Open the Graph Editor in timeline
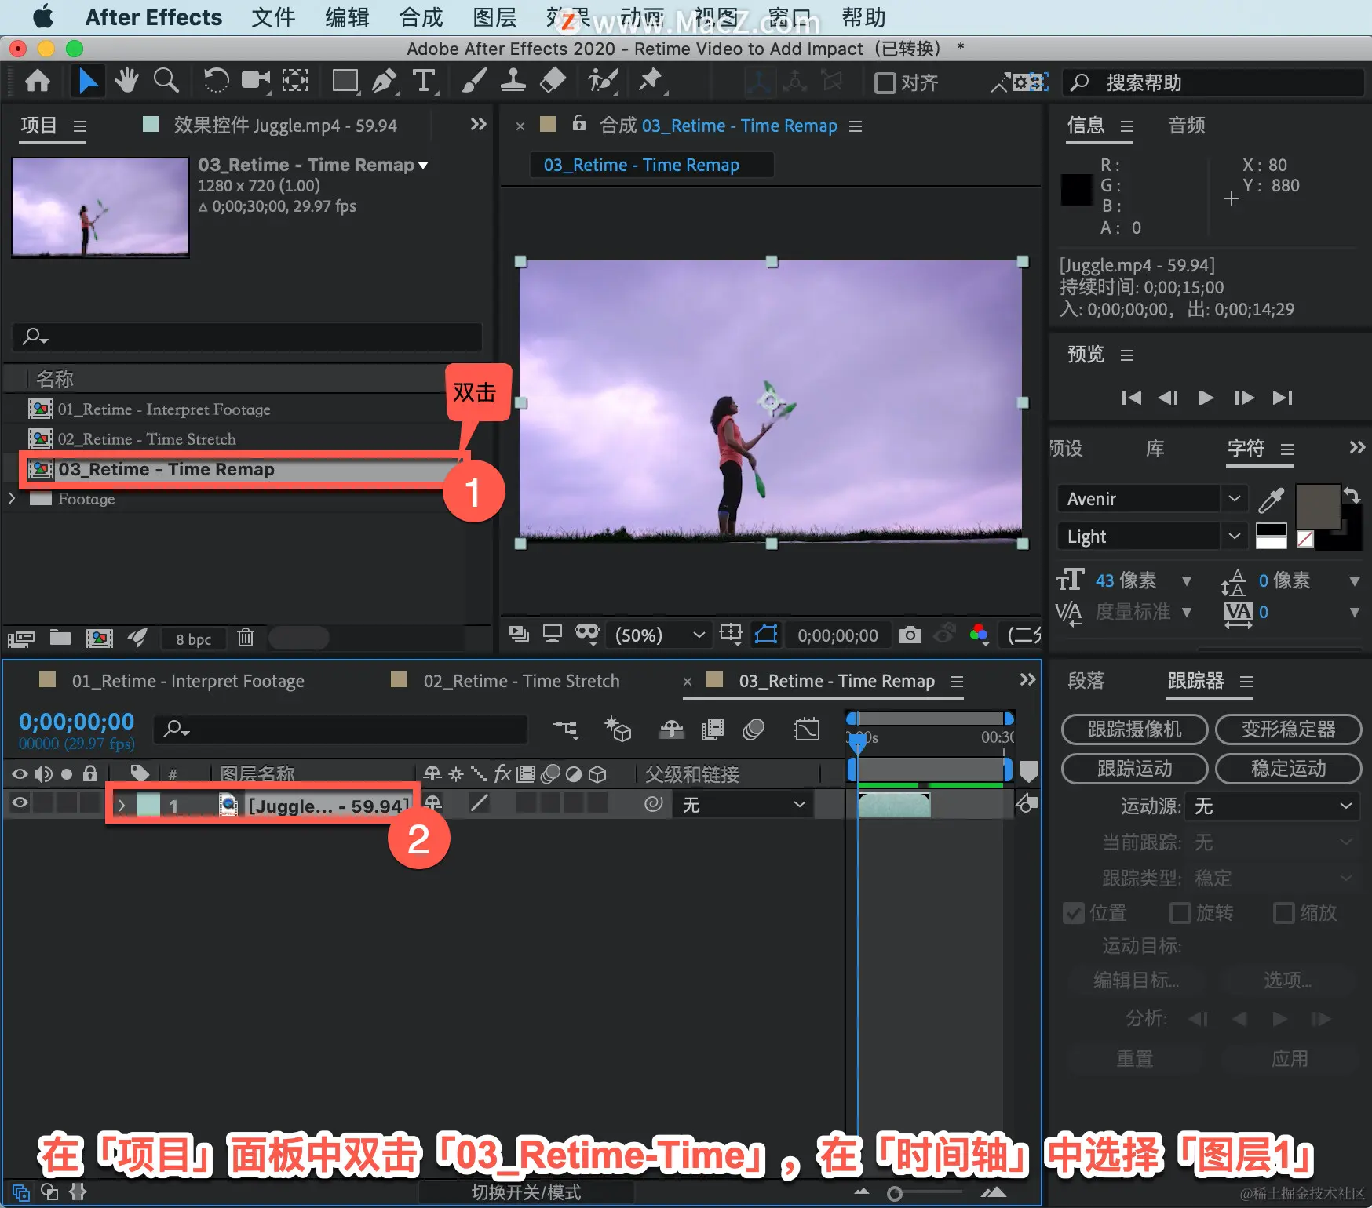 pos(806,730)
